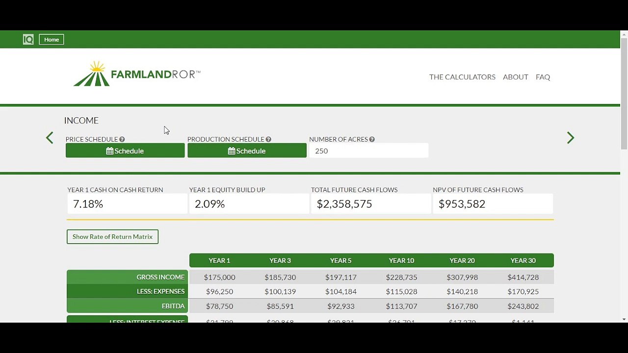Click the YEAR 30 column header
Image resolution: width=628 pixels, height=353 pixels.
tap(523, 260)
